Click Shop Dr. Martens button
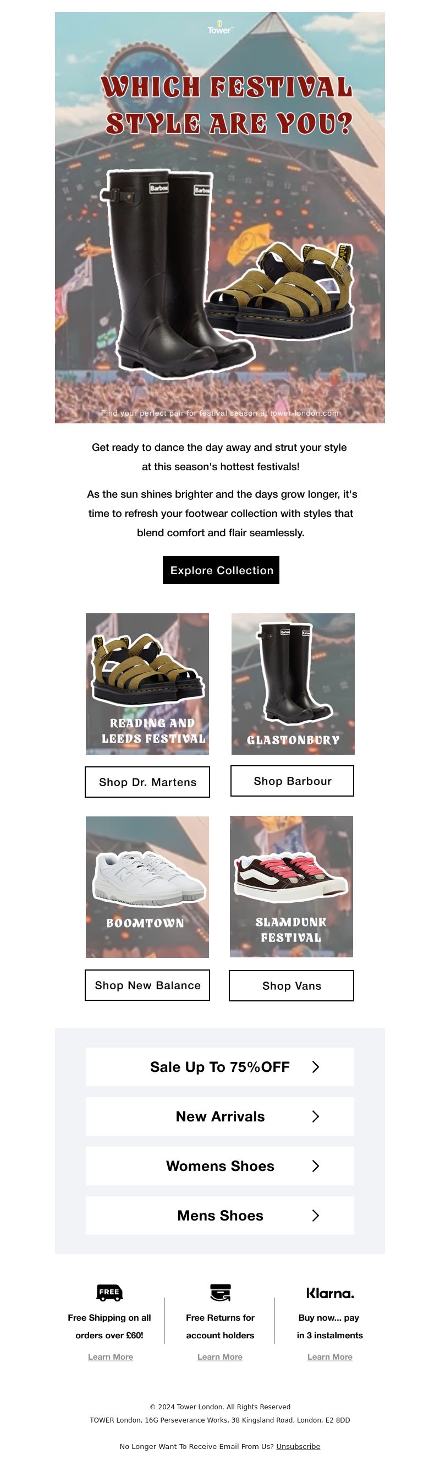440x1482 pixels. pos(147,782)
